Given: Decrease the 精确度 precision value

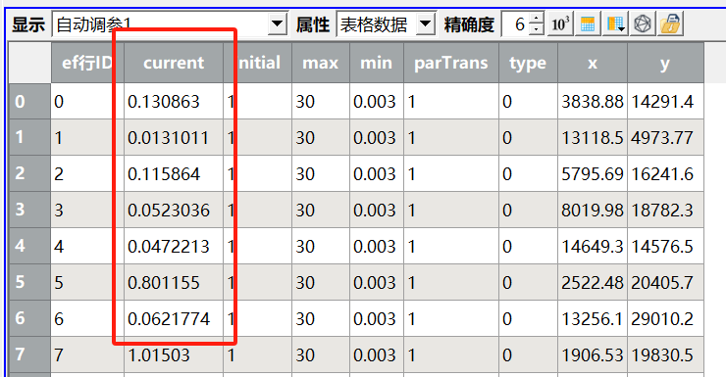Looking at the screenshot, I should (537, 29).
